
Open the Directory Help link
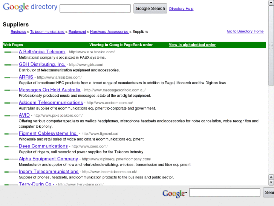(x=181, y=9)
